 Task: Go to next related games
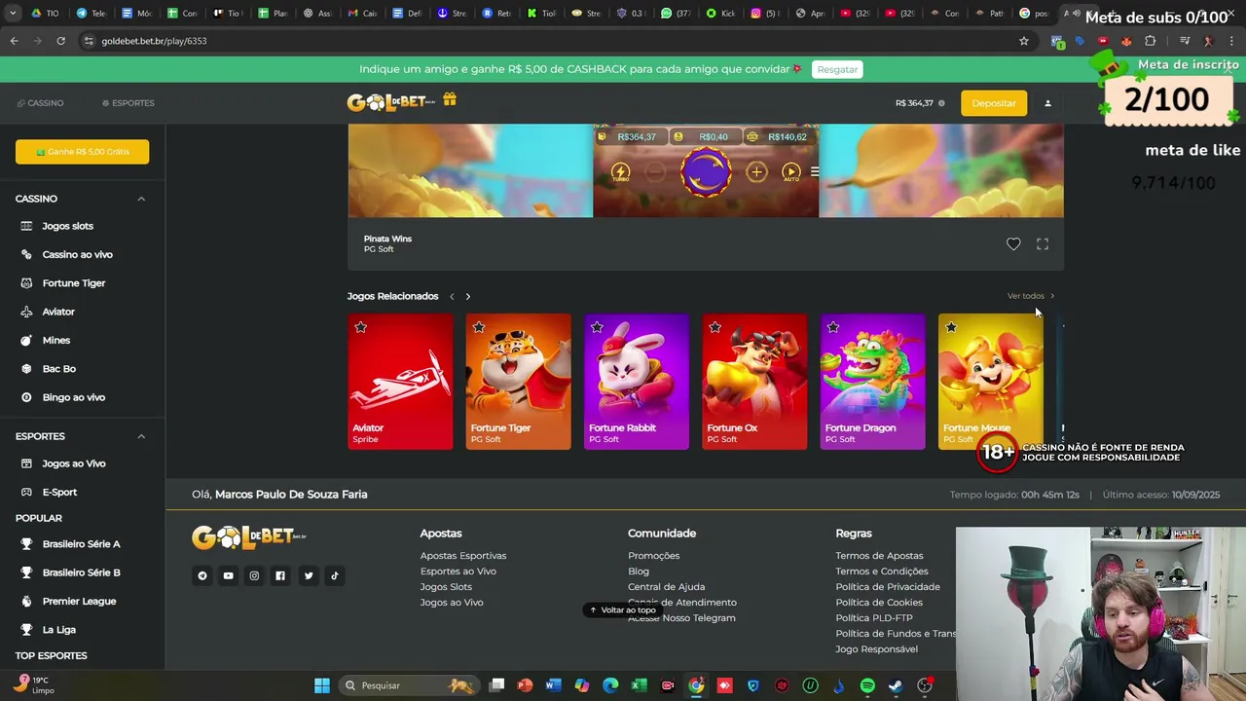point(467,296)
